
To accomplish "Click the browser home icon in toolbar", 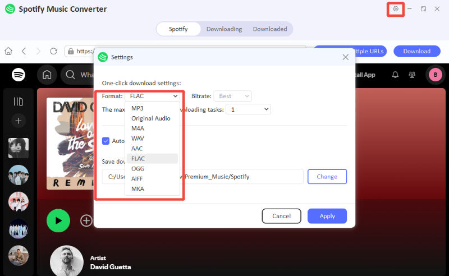I will click(8, 51).
